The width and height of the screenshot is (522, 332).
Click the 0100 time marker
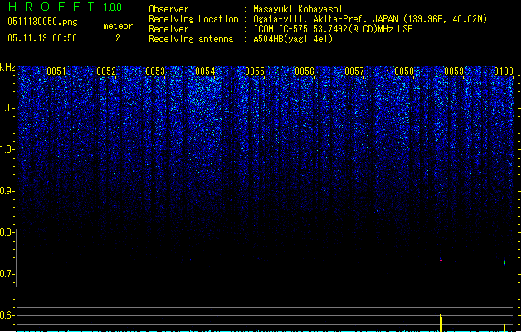click(x=504, y=71)
